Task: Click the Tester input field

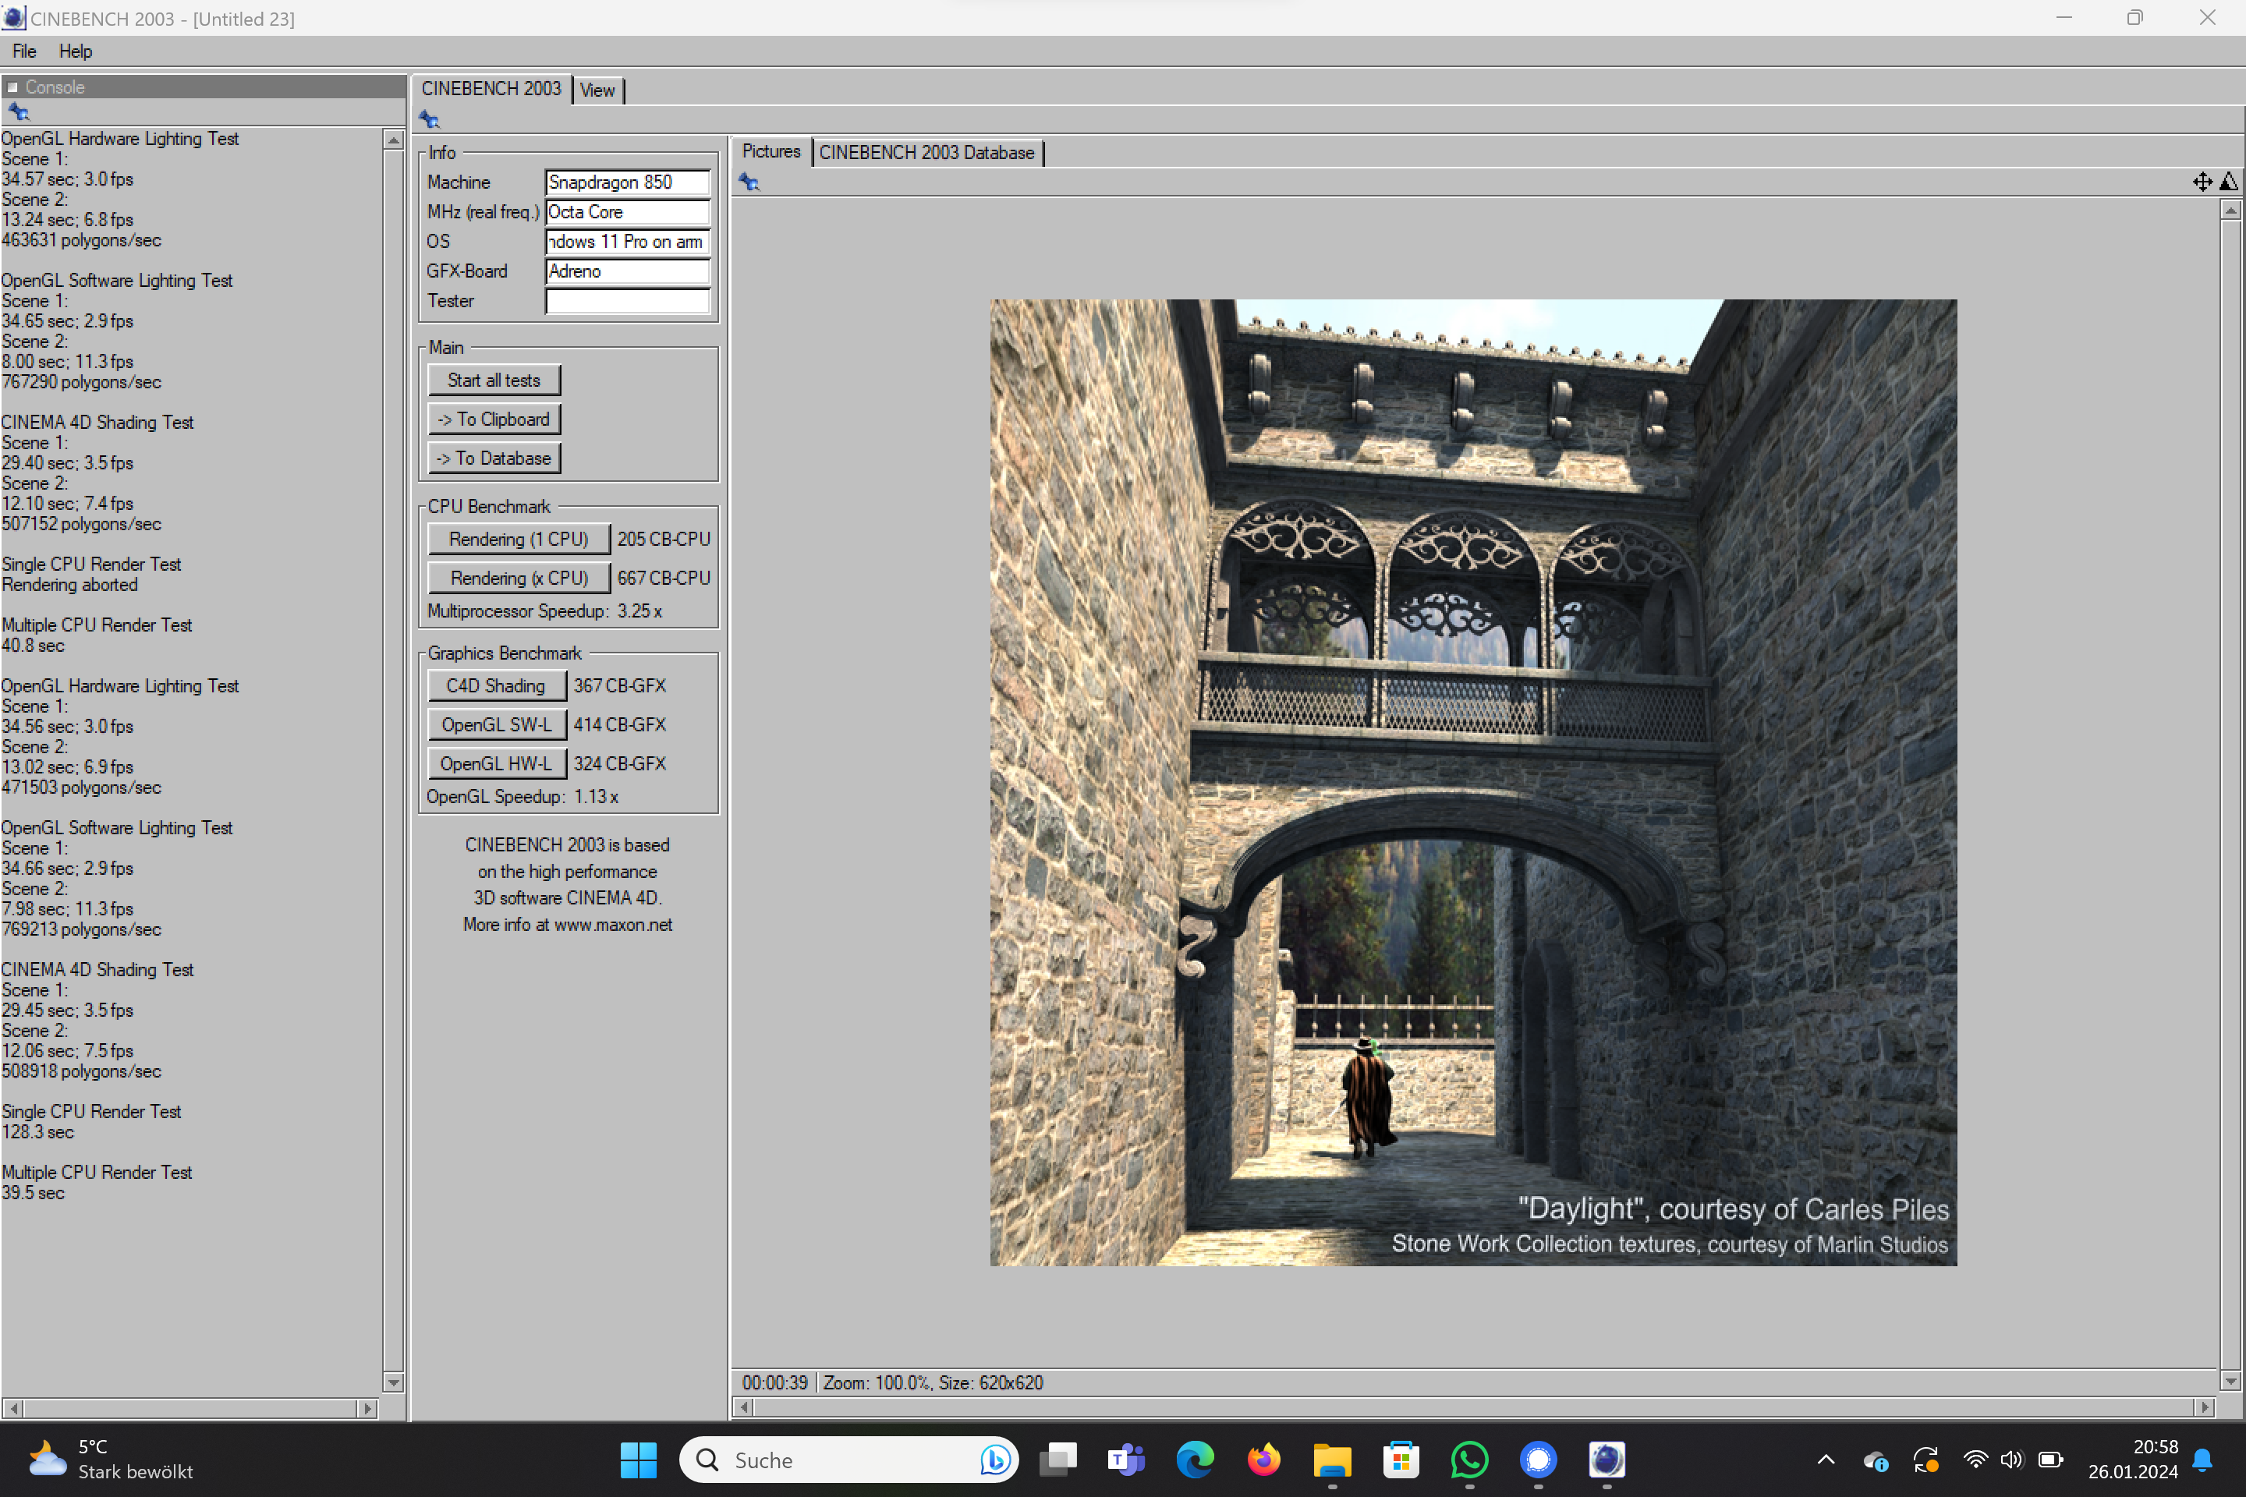Action: click(627, 301)
